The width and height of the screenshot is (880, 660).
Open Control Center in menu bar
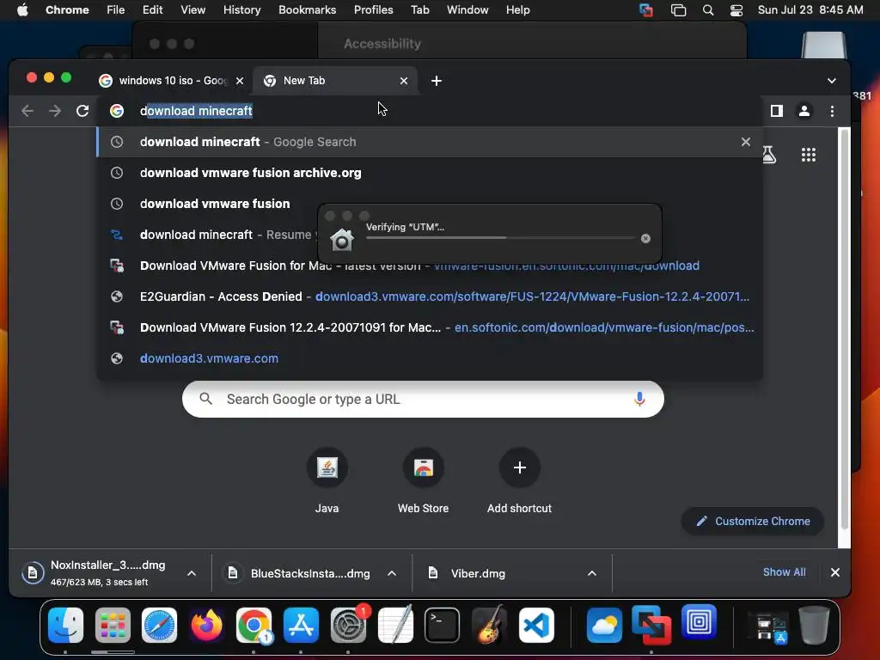736,10
